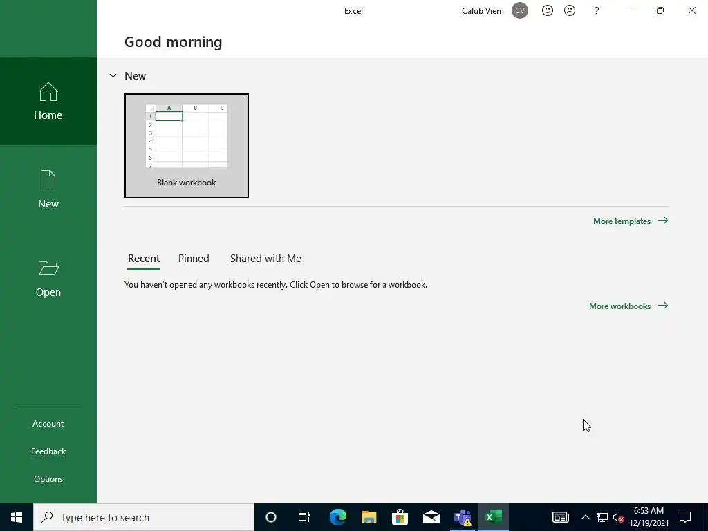Create a Blank workbook from thumbnail
The height and width of the screenshot is (531, 708).
(187, 146)
